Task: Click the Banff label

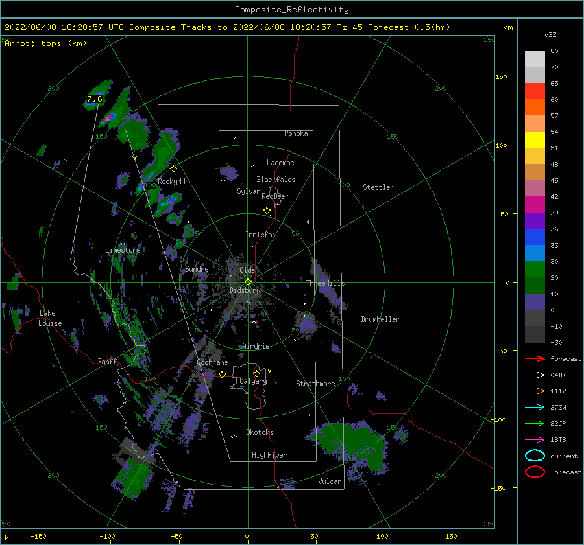Action: 107,361
